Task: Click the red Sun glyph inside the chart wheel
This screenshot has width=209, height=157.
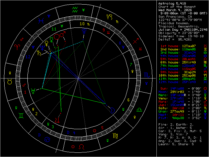Action: [x=56, y=37]
